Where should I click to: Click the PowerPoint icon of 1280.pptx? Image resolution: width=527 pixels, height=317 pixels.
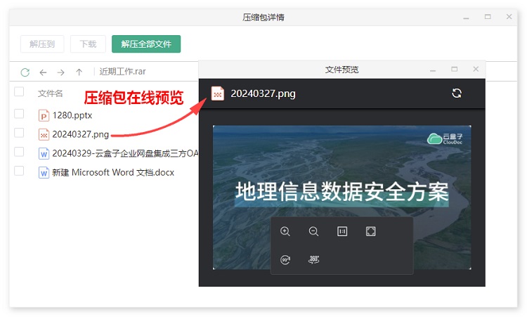point(44,116)
